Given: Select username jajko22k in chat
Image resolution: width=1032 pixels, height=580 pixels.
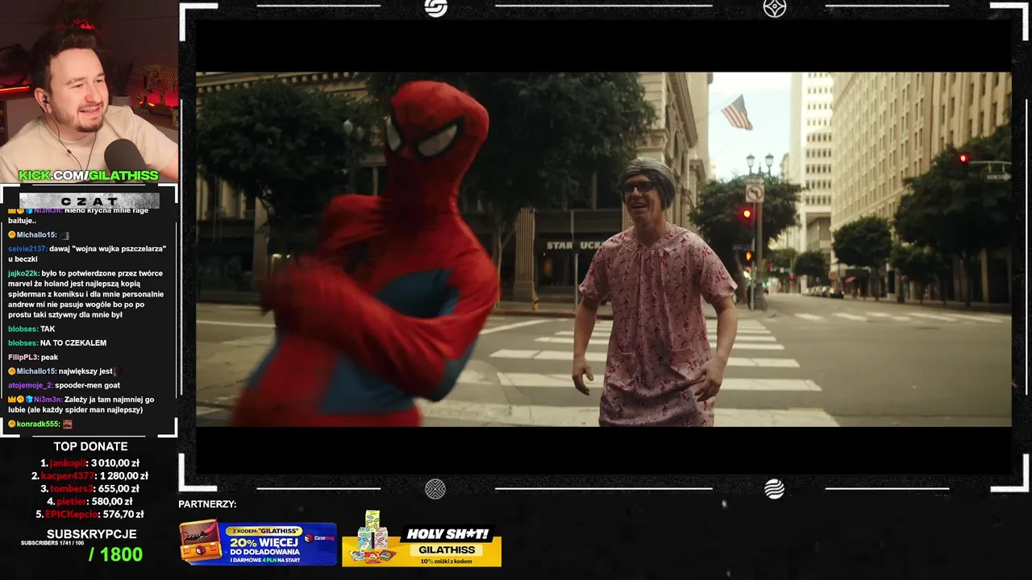Looking at the screenshot, I should pyautogui.click(x=23, y=273).
